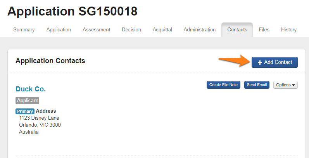This screenshot has width=309, height=158.
Task: Expand the Options dropdown
Action: (285, 85)
